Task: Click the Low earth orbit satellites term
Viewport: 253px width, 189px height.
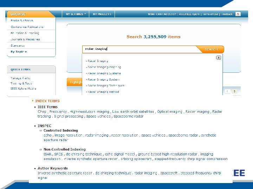Action: click(x=133, y=112)
